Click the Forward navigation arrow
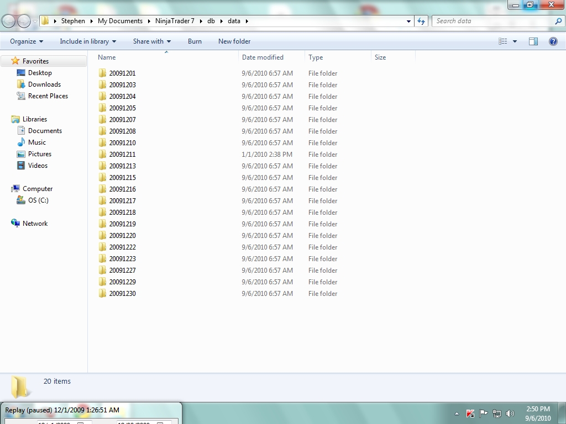The width and height of the screenshot is (566, 424). 24,21
